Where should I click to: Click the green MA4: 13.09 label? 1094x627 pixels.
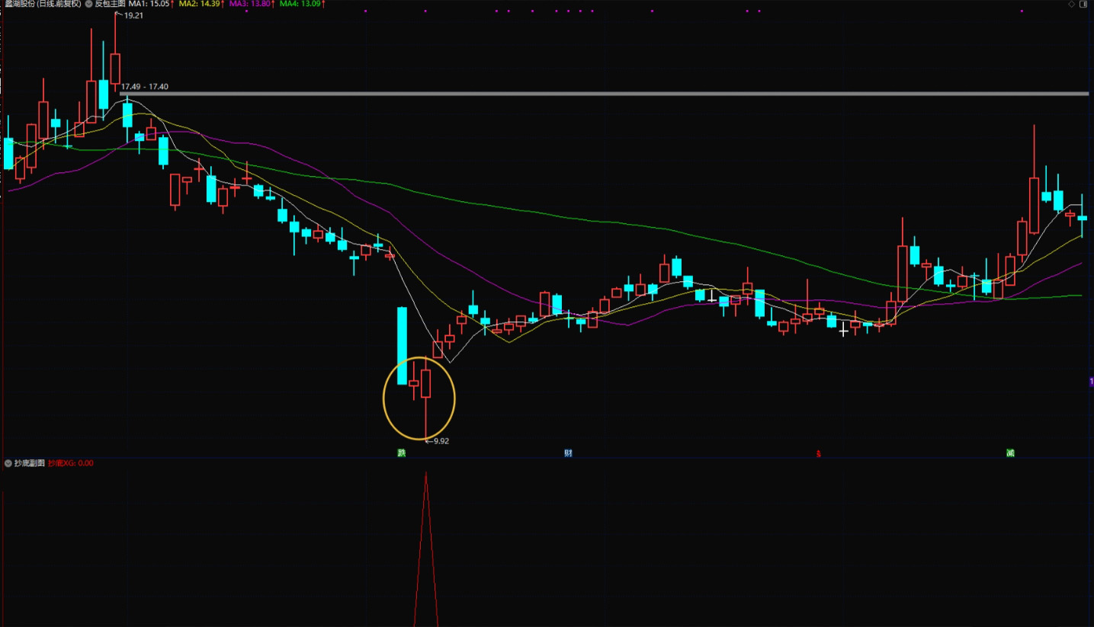(x=301, y=4)
